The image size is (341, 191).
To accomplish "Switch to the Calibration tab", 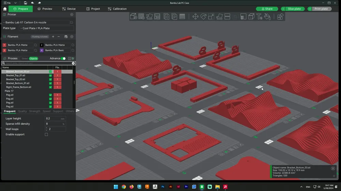I will [x=117, y=9].
